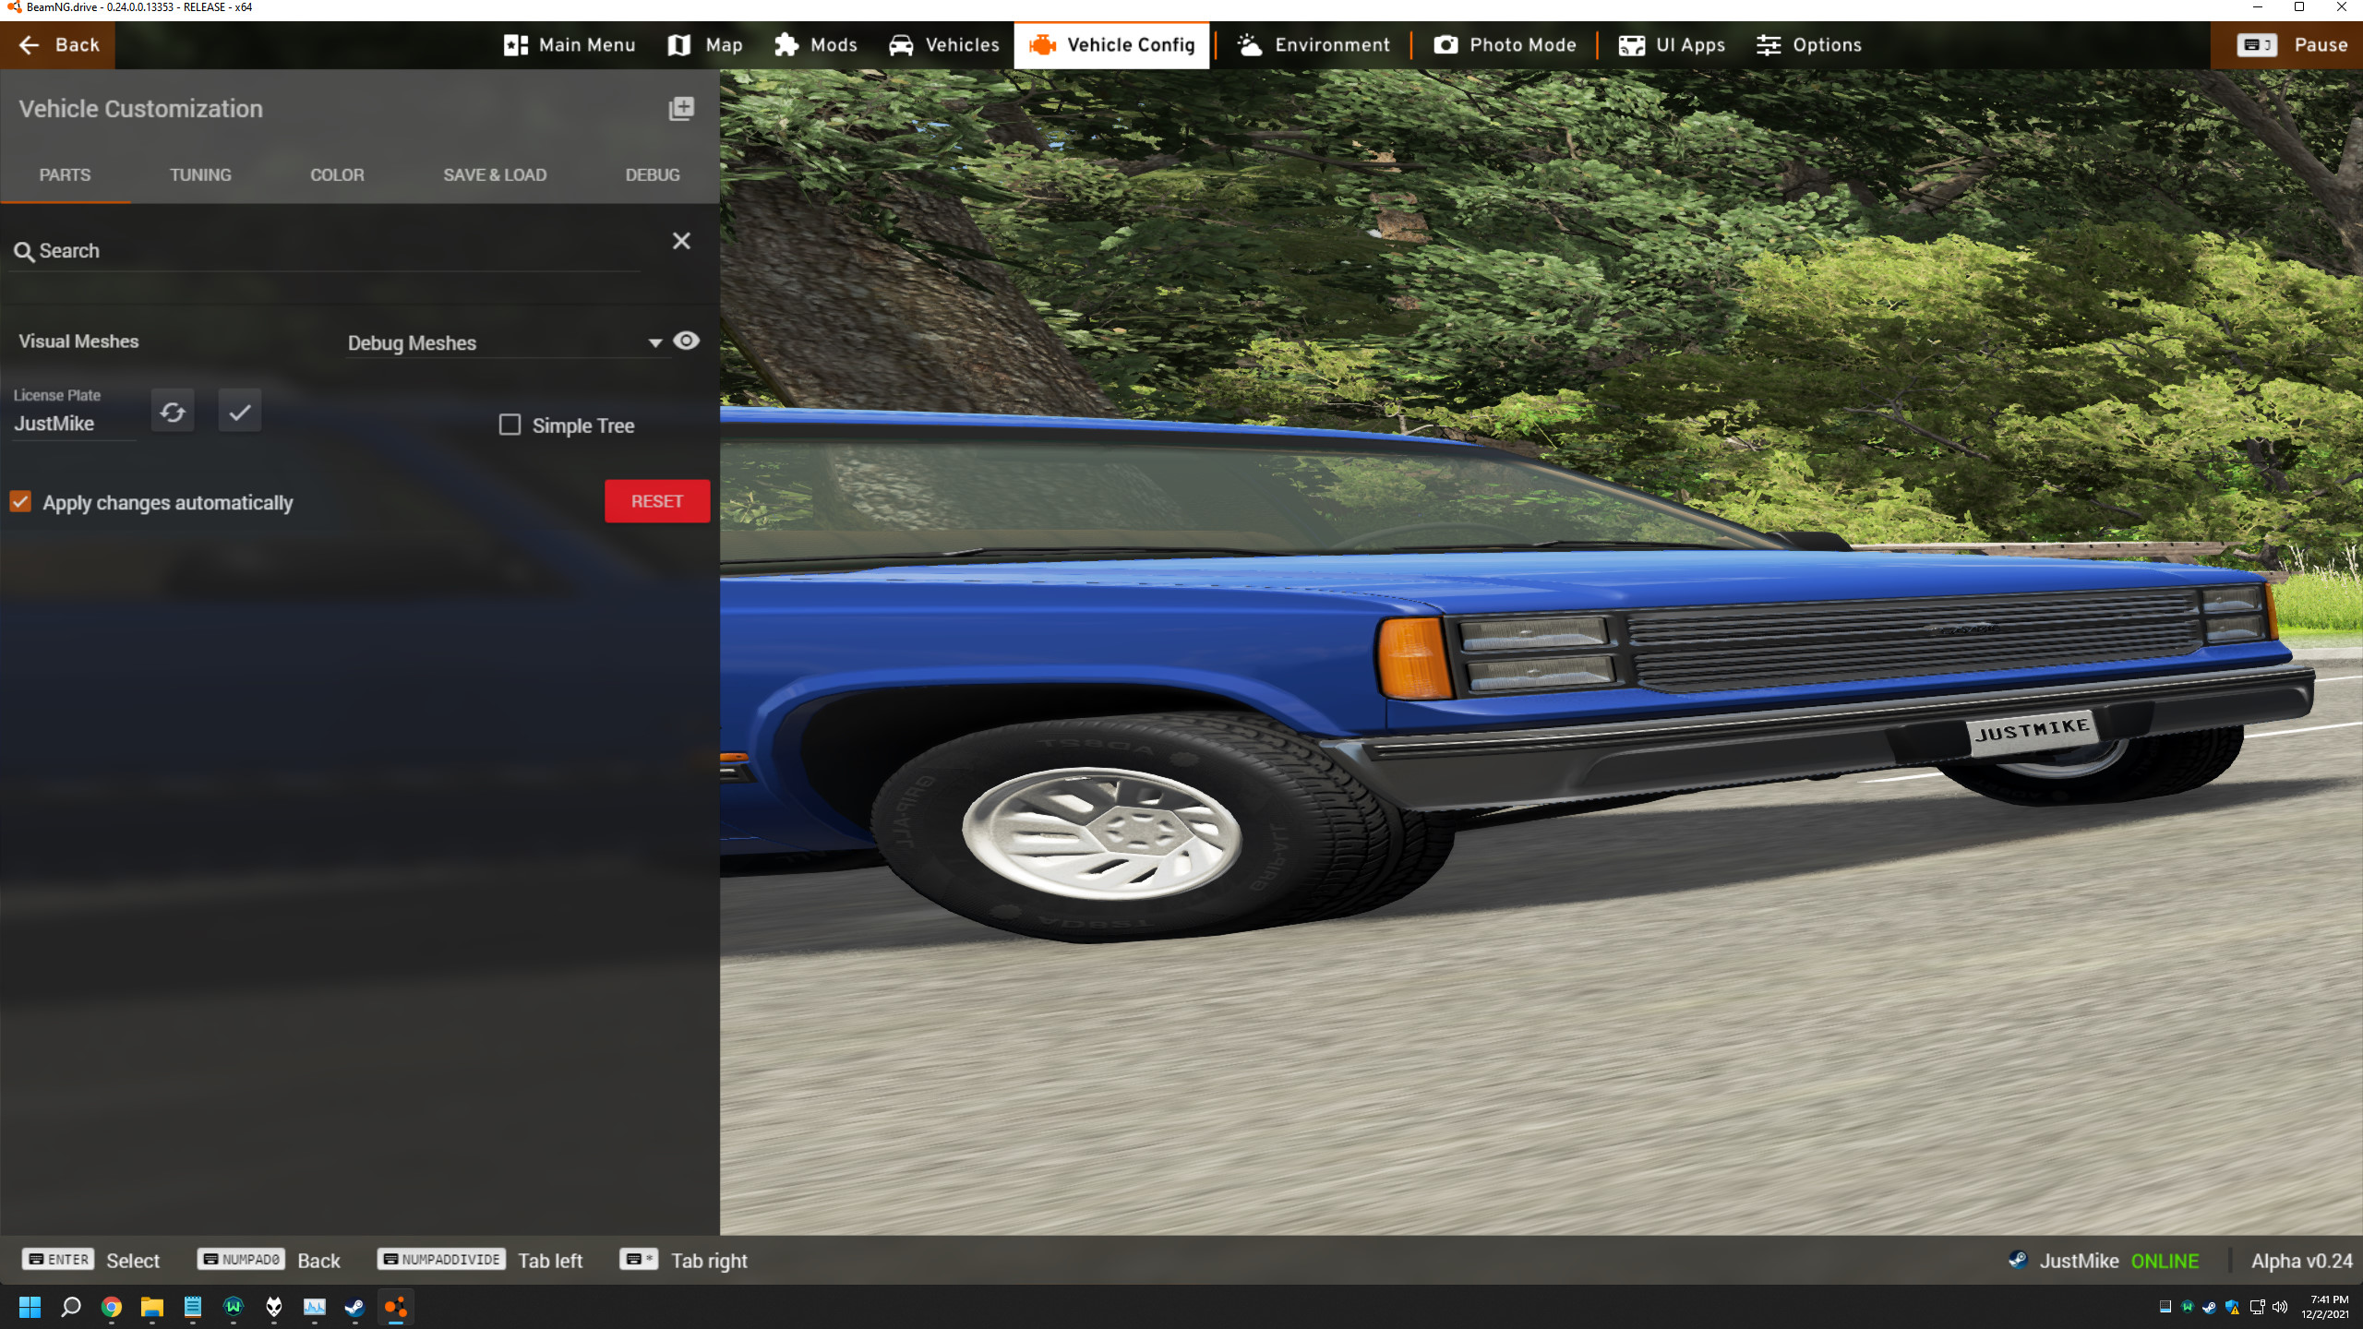This screenshot has width=2363, height=1329.
Task: Click the Back button
Action: pyautogui.click(x=58, y=44)
